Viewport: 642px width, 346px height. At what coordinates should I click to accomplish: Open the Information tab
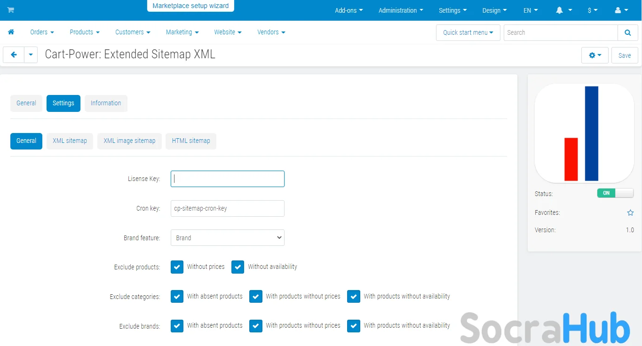106,103
